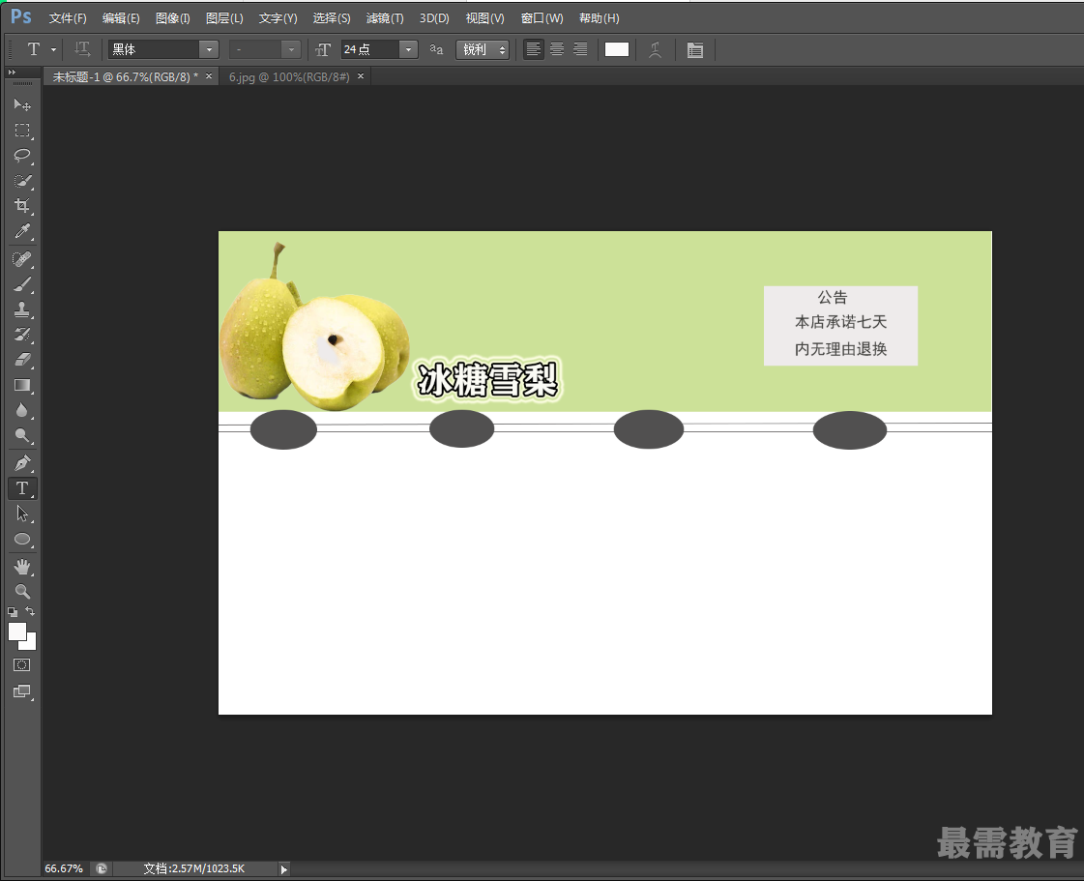Viewport: 1084px width, 881px height.
Task: Open the 窗口(W) menu
Action: (x=542, y=18)
